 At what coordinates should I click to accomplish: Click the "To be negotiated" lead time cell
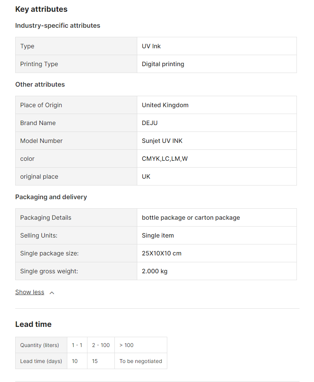(141, 361)
